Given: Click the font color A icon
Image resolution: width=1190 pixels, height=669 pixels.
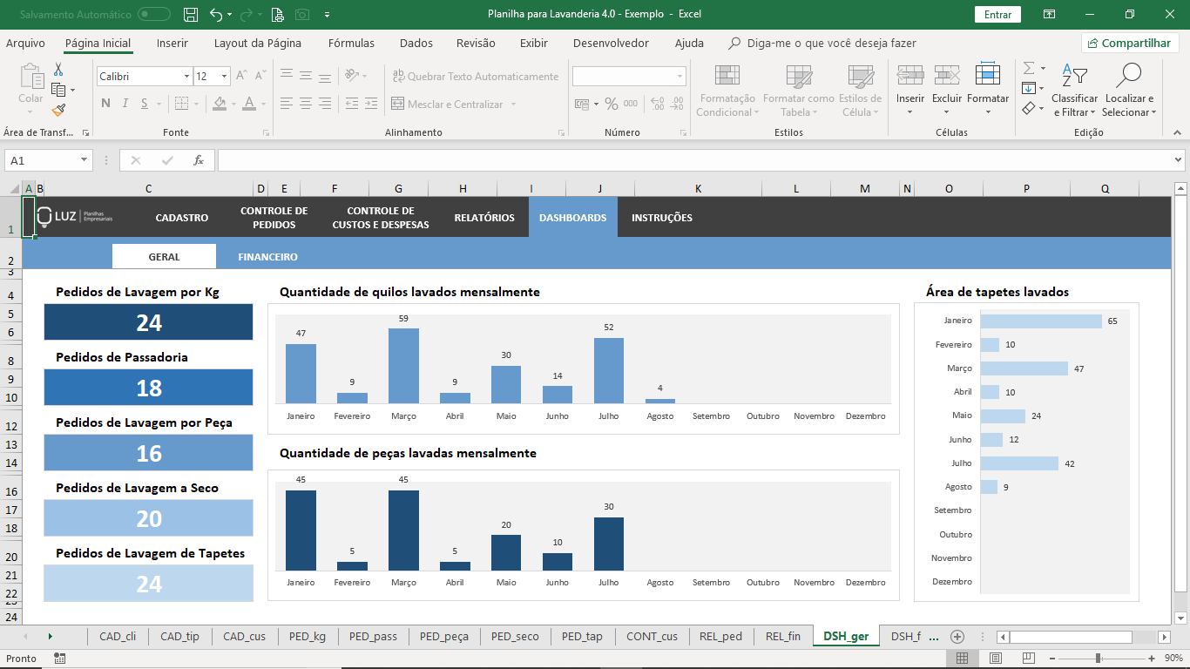Looking at the screenshot, I should tap(250, 104).
